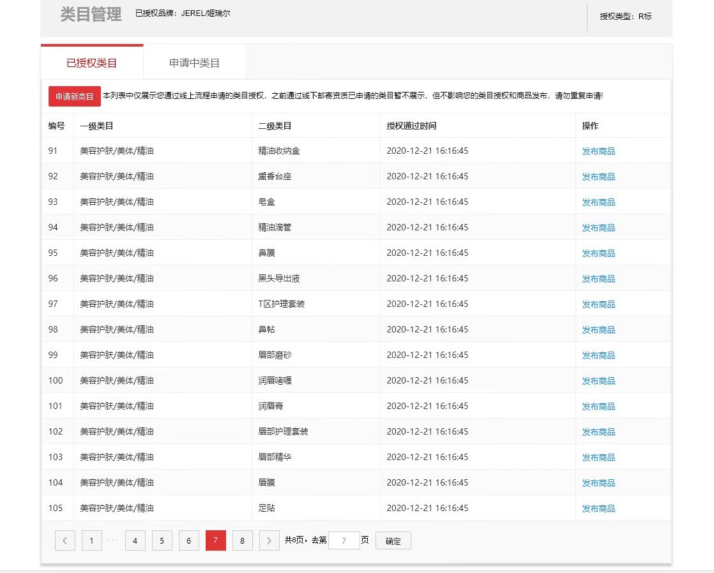Image resolution: width=714 pixels, height=573 pixels.
Task: Publish product for 皂盒 category
Action: (598, 202)
